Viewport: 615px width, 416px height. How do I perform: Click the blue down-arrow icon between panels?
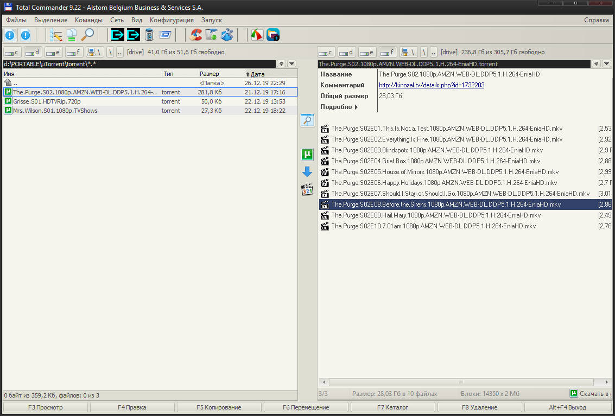coord(307,172)
